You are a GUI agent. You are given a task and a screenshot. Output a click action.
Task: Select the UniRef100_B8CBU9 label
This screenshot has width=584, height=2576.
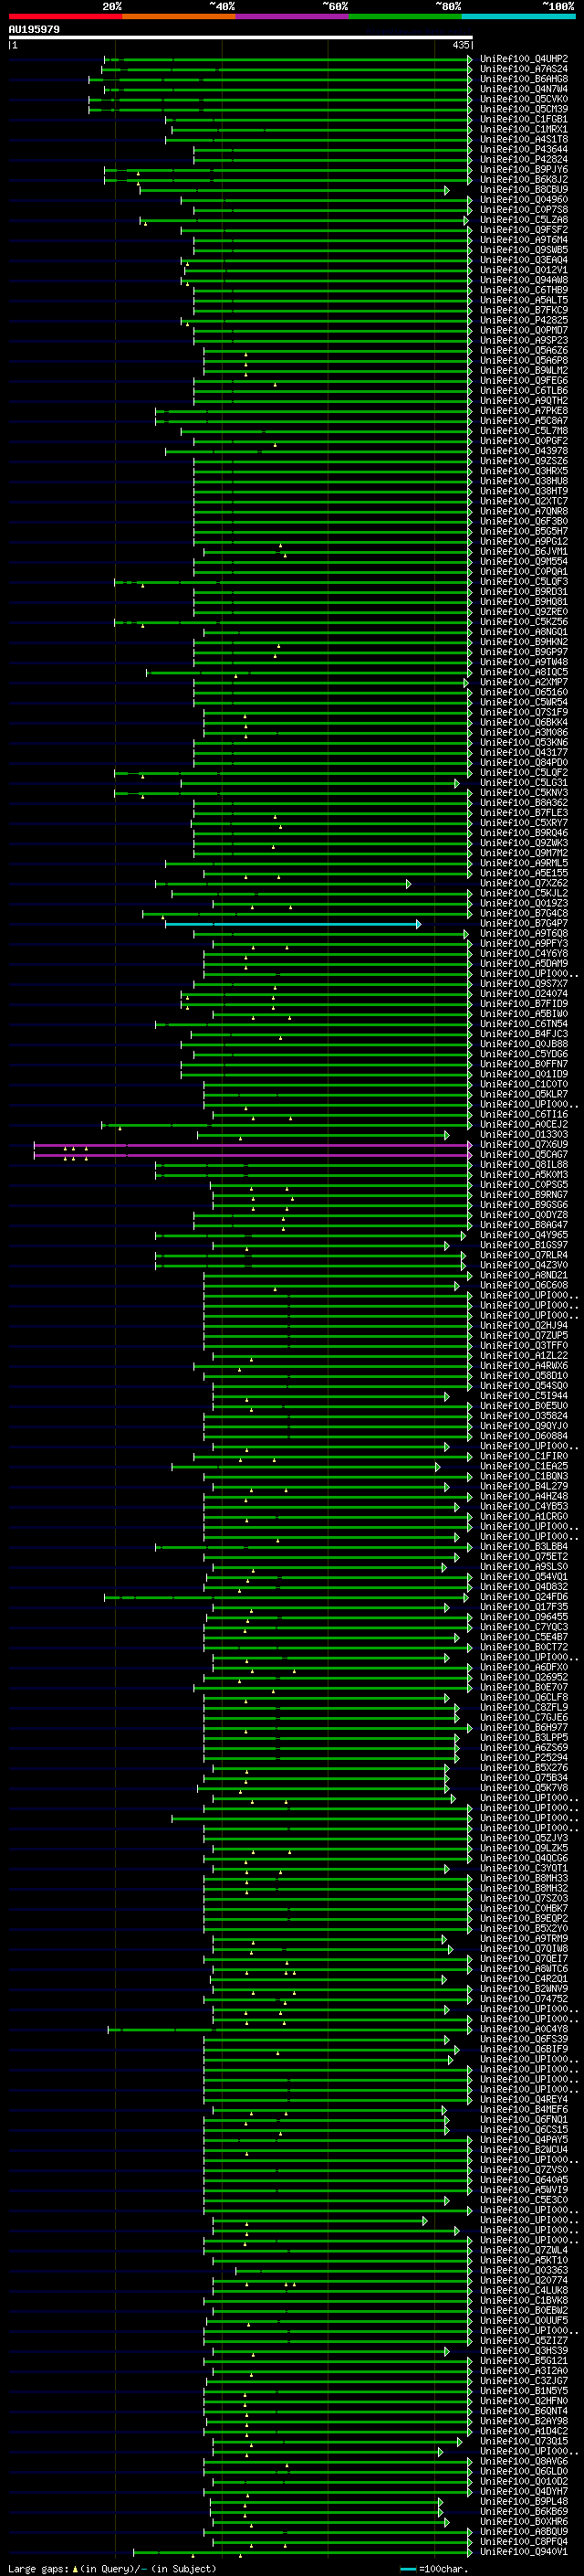(524, 189)
